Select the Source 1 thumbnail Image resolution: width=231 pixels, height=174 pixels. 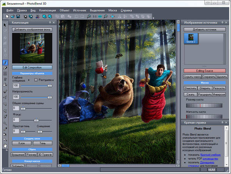[x=191, y=38]
